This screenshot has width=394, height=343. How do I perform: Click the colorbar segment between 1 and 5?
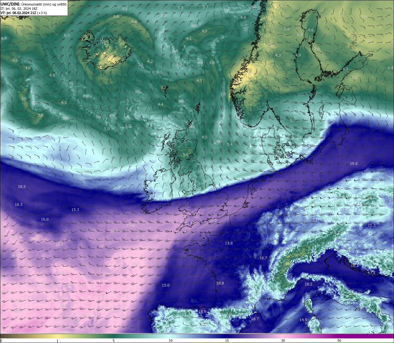(85, 336)
